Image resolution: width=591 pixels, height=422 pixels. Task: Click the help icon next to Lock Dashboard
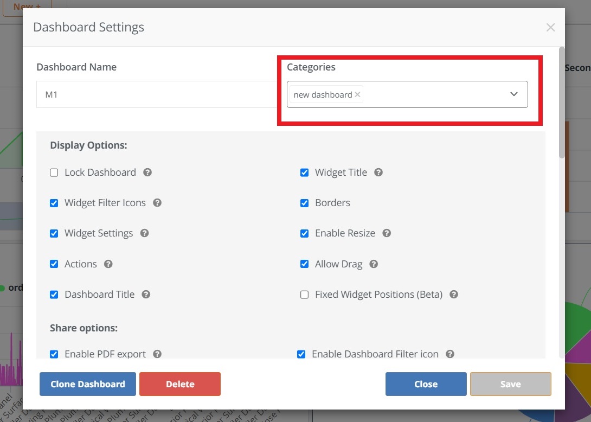147,172
